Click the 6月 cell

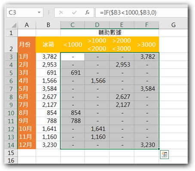click(x=27, y=97)
